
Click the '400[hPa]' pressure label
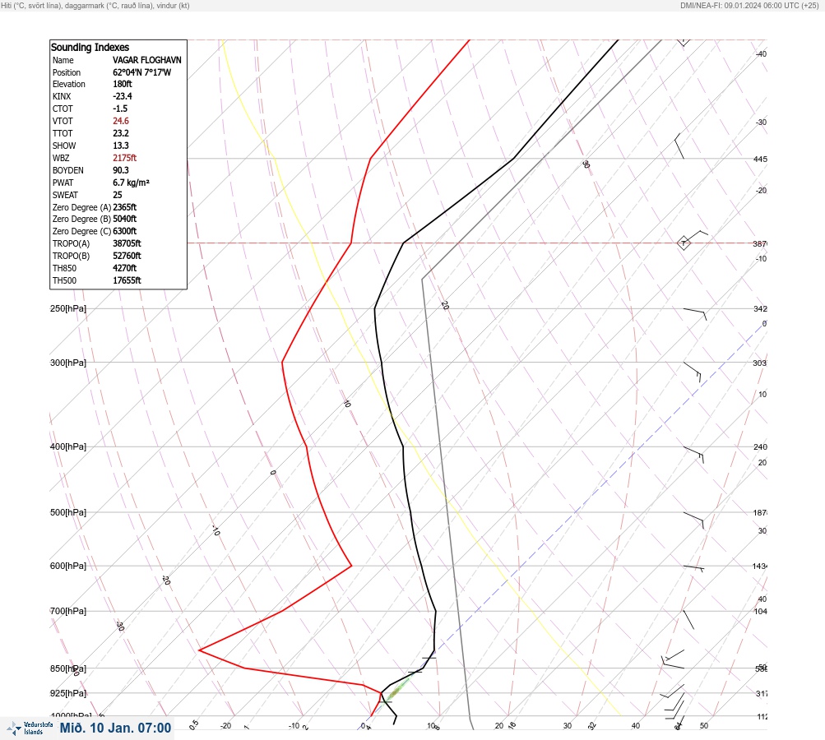click(x=68, y=446)
